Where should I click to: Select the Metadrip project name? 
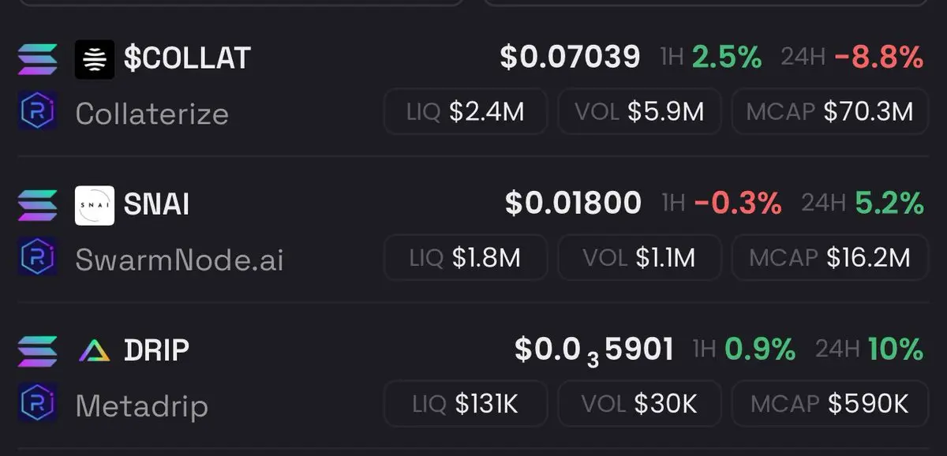tap(142, 406)
